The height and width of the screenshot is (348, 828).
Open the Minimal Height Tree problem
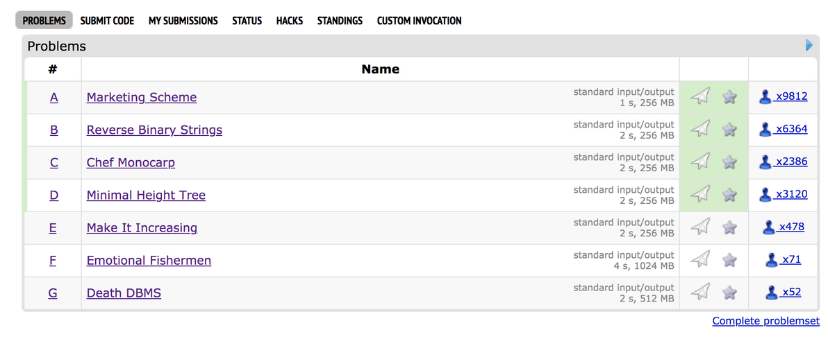click(x=146, y=195)
